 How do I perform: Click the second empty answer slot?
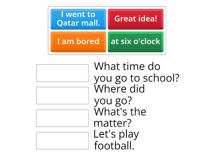click(x=62, y=95)
